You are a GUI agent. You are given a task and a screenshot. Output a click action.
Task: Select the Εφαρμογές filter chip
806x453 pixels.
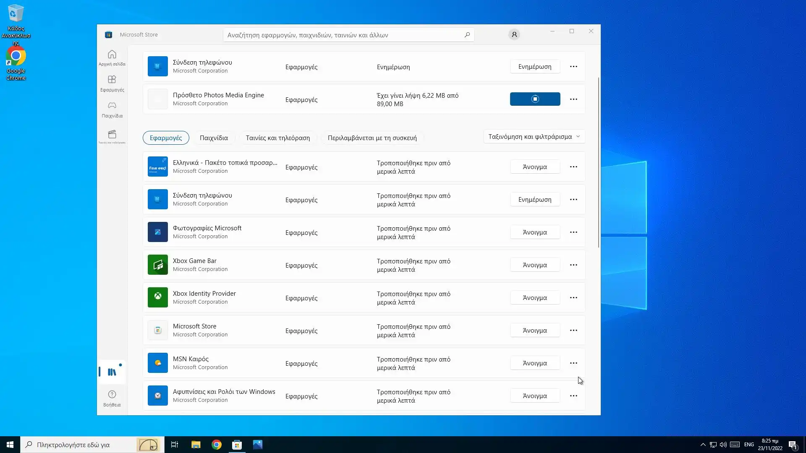click(166, 138)
